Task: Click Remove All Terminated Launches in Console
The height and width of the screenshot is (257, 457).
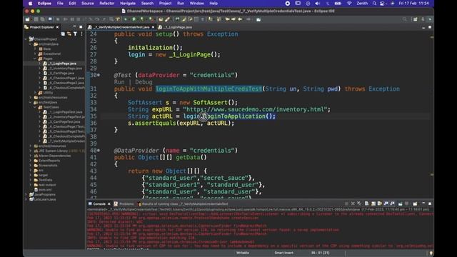Action: click(x=358, y=203)
